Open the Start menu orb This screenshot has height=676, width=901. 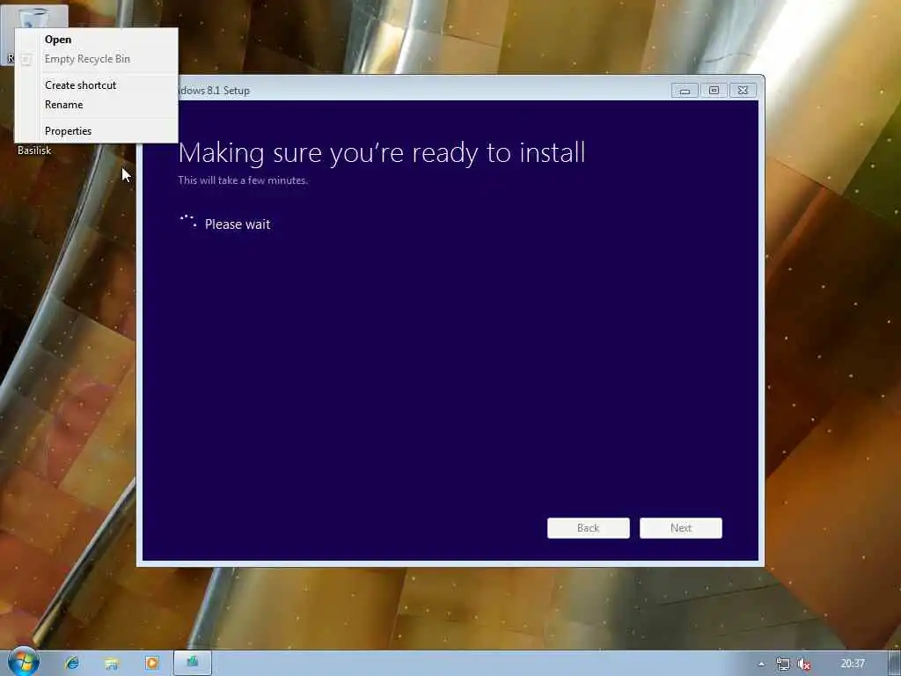click(x=24, y=662)
